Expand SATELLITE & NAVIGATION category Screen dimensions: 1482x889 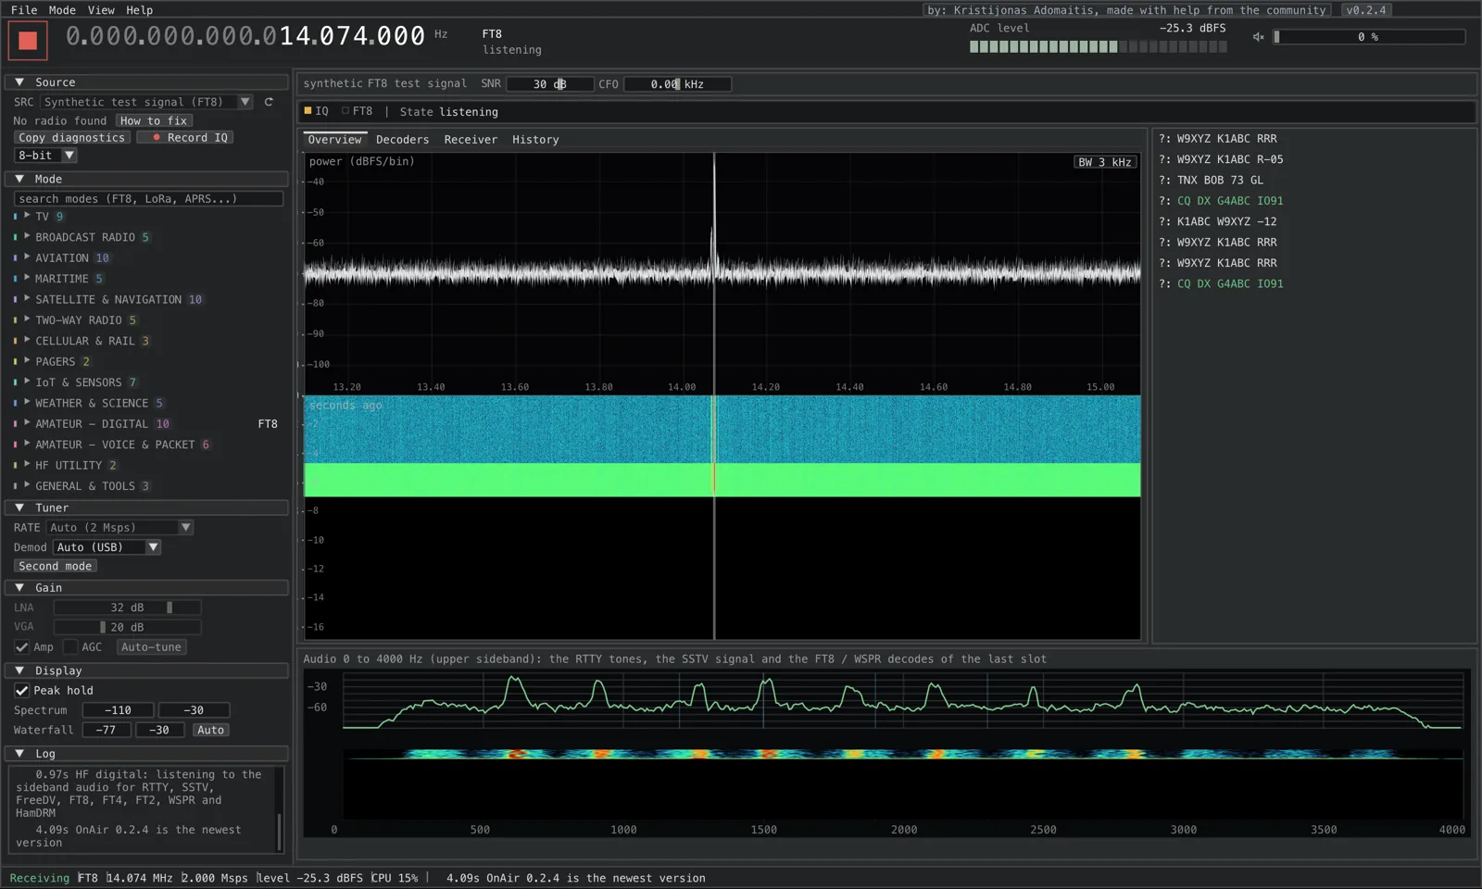(27, 299)
